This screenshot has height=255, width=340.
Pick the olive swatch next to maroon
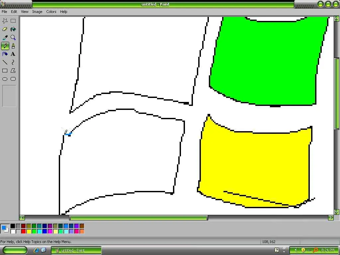tap(29, 226)
